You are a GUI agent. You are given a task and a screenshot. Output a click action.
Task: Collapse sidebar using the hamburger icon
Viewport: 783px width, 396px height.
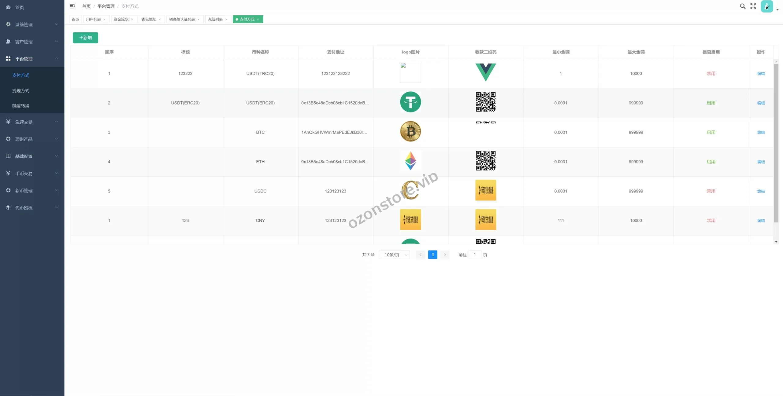(72, 6)
